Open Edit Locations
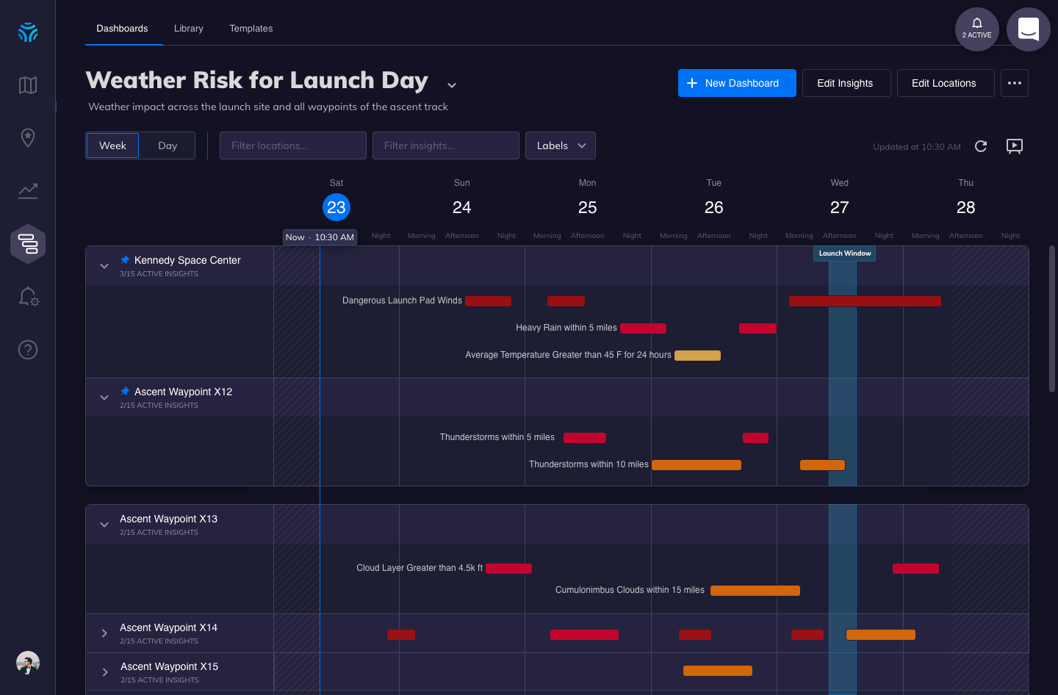 [x=946, y=83]
